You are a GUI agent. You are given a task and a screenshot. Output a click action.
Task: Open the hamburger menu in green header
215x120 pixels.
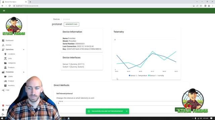(4, 11)
